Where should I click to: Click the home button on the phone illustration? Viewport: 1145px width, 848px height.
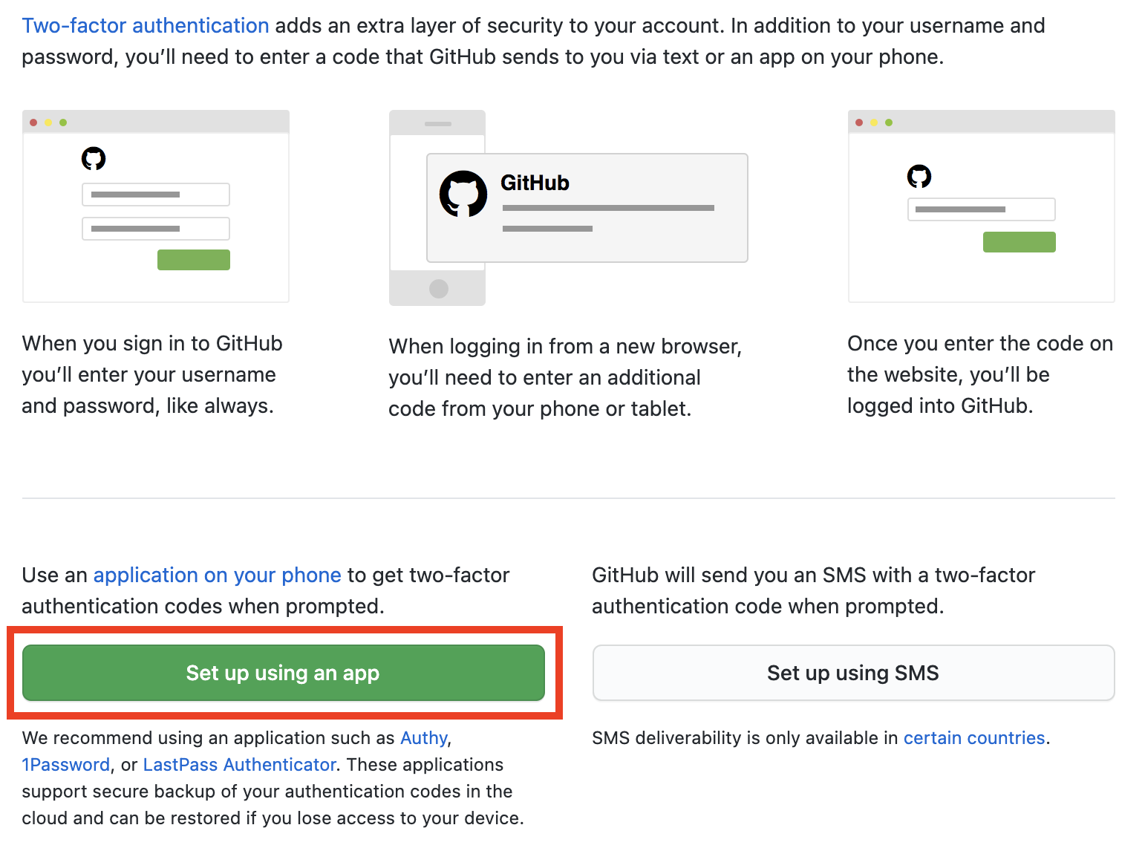(x=437, y=287)
